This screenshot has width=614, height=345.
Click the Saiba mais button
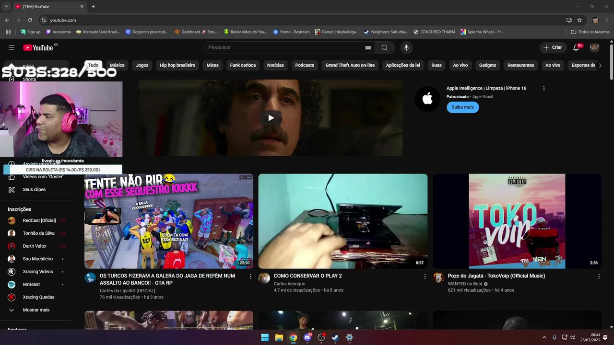pos(462,107)
